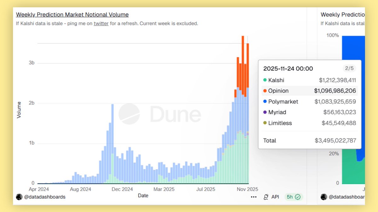Open the API button label
378x212 pixels.
(x=275, y=197)
